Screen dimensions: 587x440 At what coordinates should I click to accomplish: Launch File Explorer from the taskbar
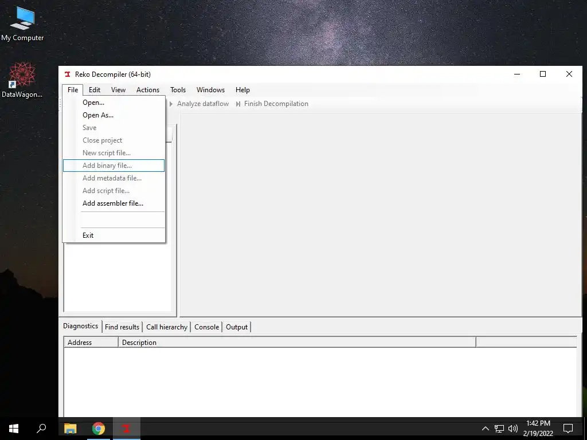(71, 429)
